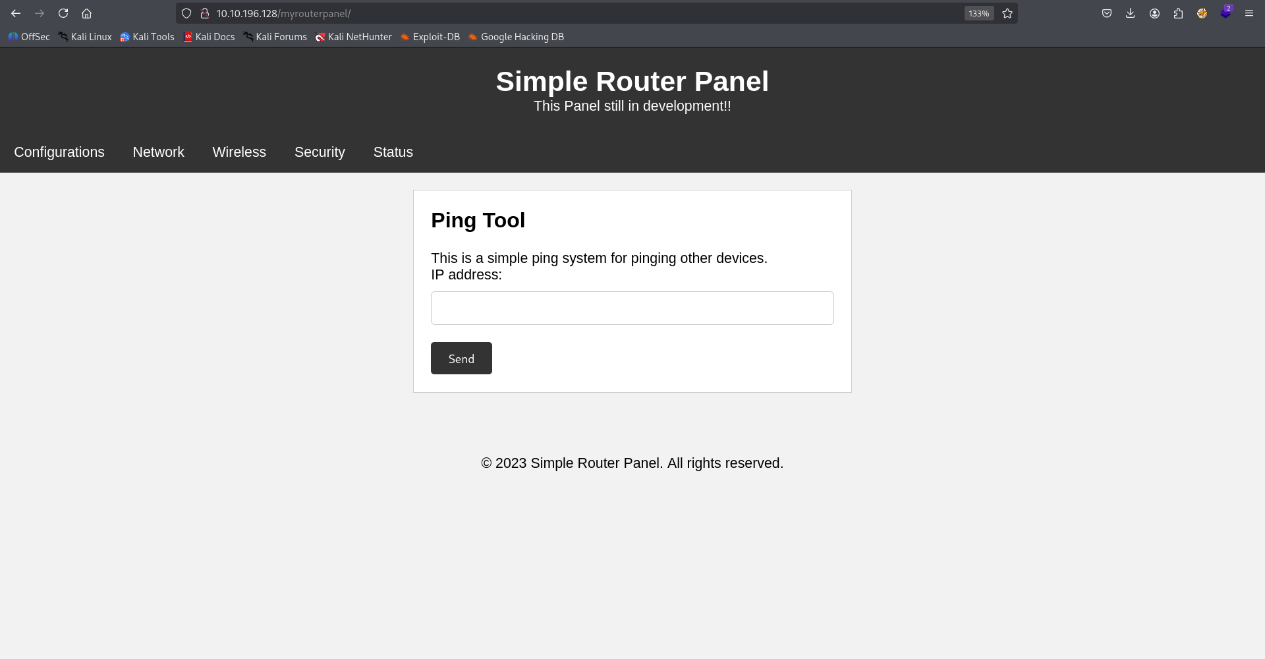The width and height of the screenshot is (1265, 659).
Task: Save page to Pocket via toolbar icon
Action: pyautogui.click(x=1107, y=13)
